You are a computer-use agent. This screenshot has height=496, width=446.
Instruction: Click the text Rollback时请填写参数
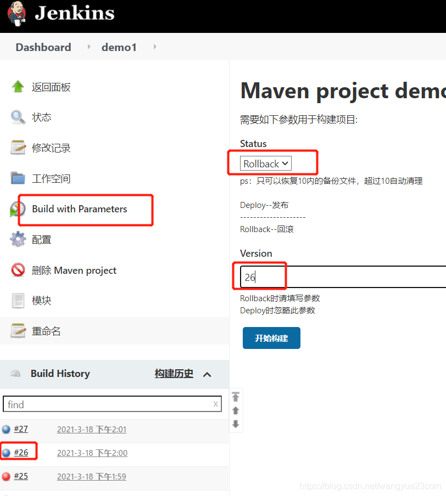[x=280, y=298]
